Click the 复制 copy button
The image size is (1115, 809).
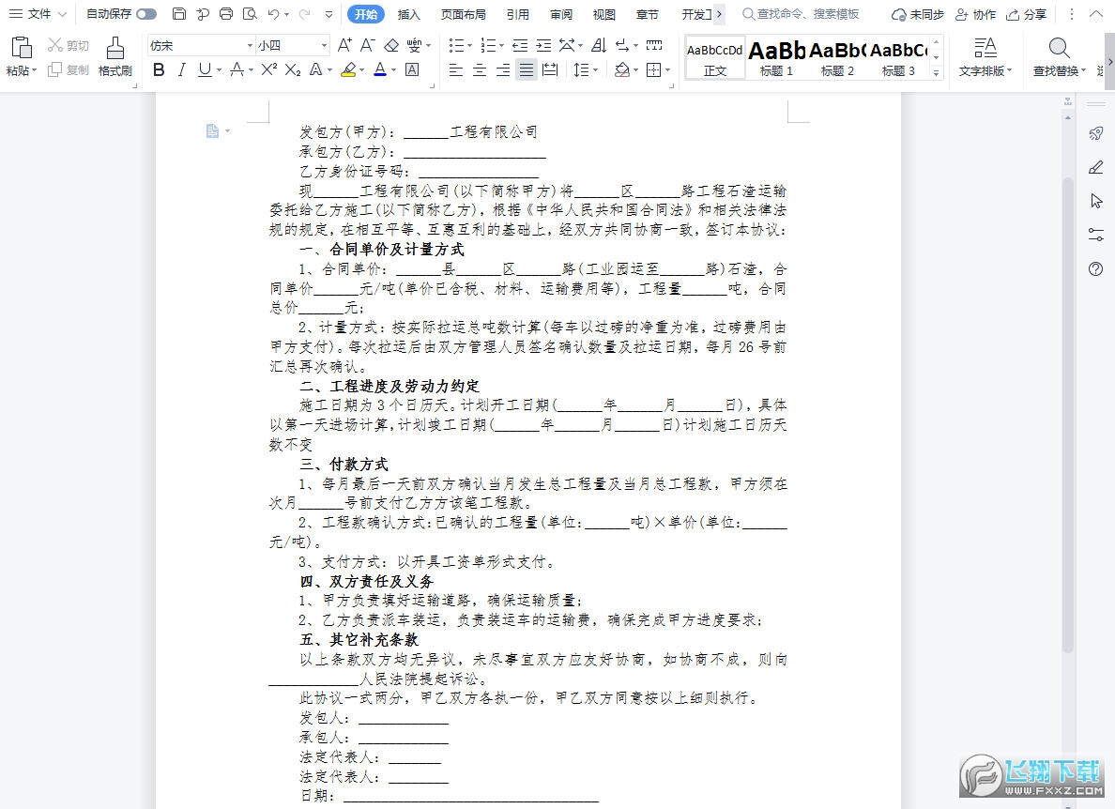click(x=69, y=69)
